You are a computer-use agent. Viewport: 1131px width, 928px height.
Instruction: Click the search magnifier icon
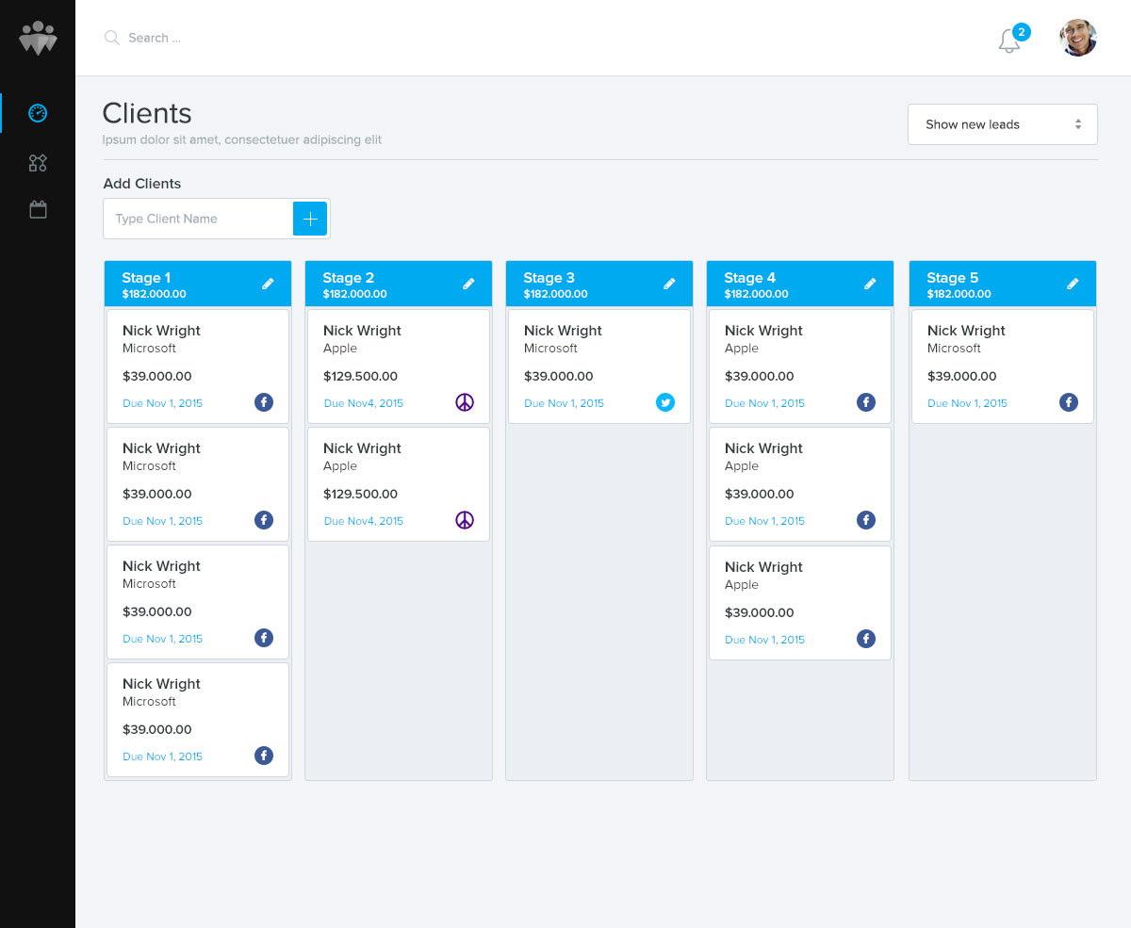(x=111, y=38)
